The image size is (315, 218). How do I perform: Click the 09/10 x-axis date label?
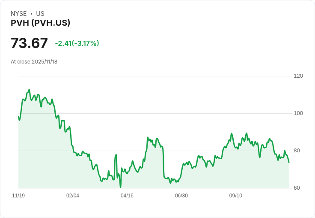tap(236, 196)
